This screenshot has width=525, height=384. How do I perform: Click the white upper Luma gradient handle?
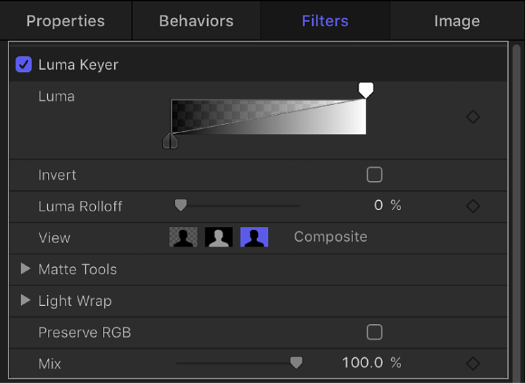click(366, 89)
